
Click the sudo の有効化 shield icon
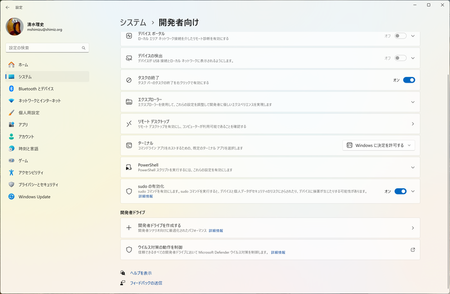coord(129,191)
